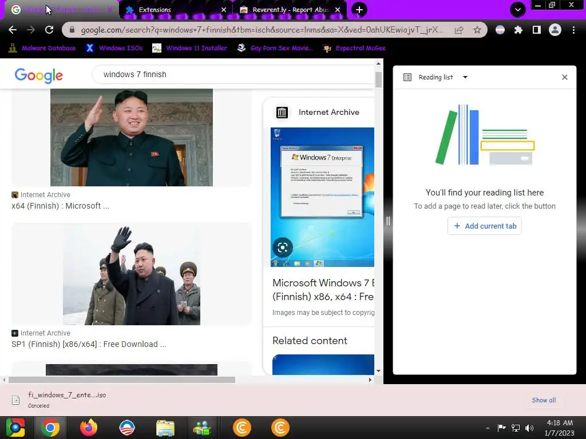The width and height of the screenshot is (586, 439).
Task: Open the network tray icon
Action: pos(516,428)
